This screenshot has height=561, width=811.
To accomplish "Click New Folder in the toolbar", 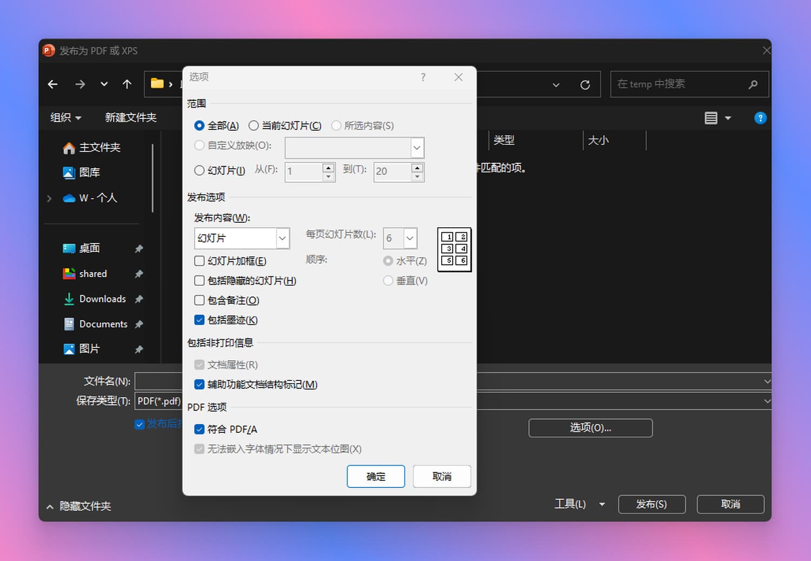I will 130,117.
